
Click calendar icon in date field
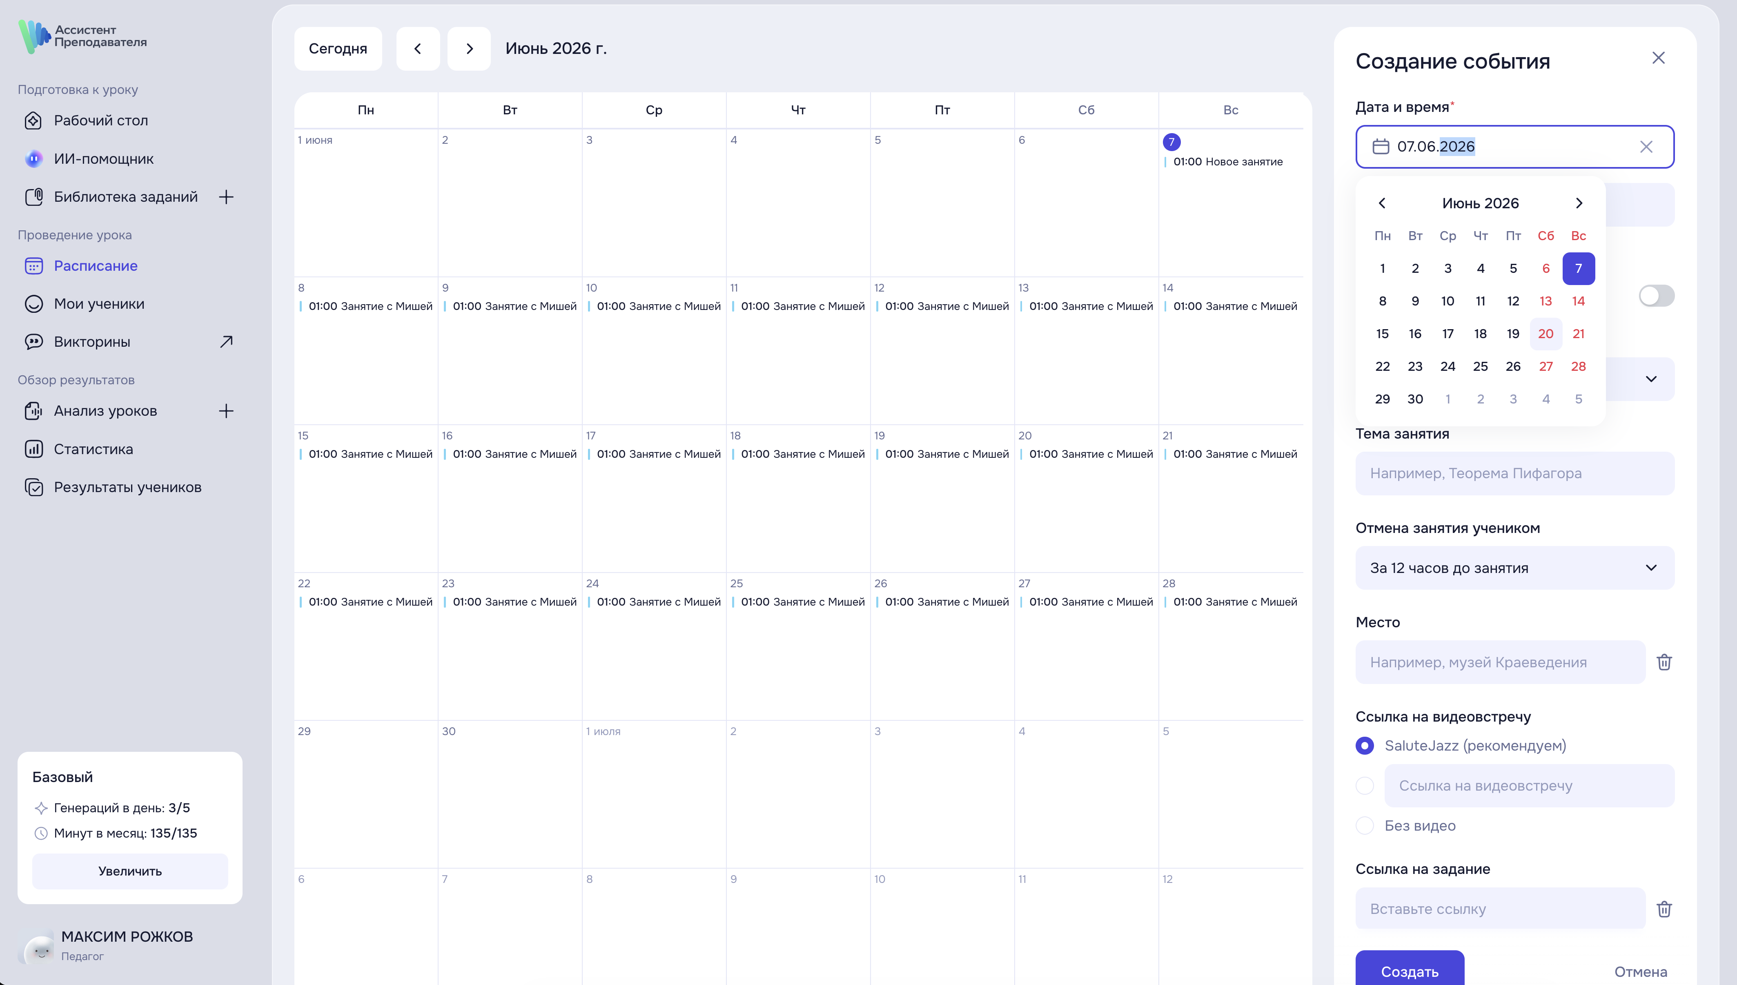click(1381, 147)
